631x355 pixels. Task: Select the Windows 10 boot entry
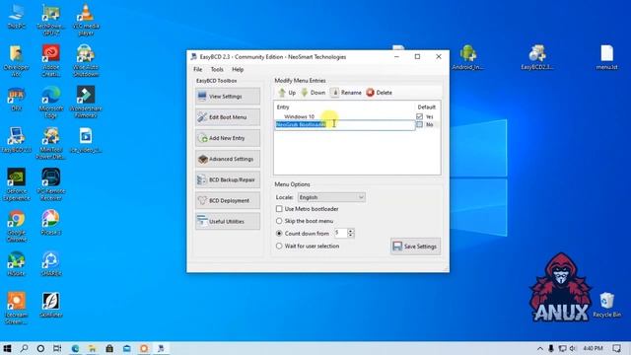[x=299, y=116]
